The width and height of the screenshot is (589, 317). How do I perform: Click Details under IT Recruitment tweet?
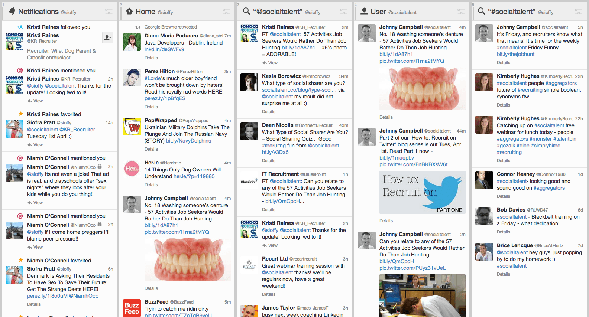click(x=269, y=210)
